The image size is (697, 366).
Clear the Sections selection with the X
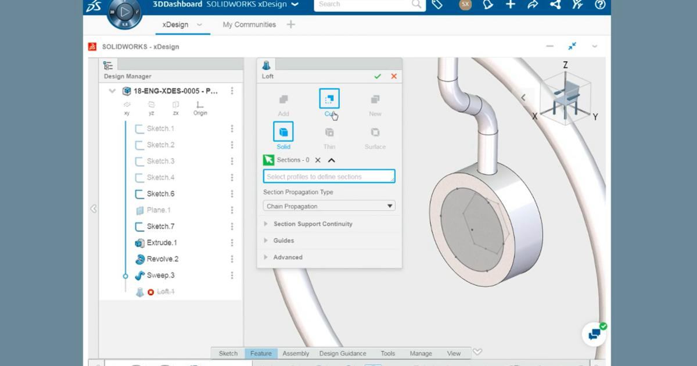click(x=318, y=160)
